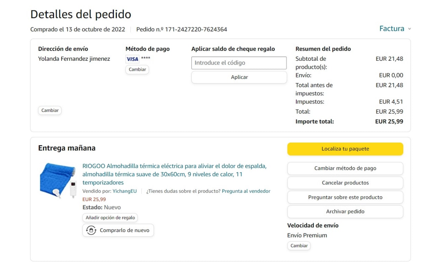Screen dimensions: 443x270
Task: Change the payment method under Visa
Action: point(137,69)
